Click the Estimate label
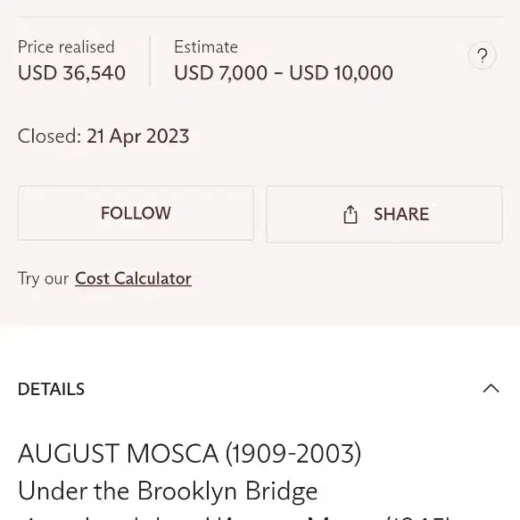The width and height of the screenshot is (520, 520). pos(206,46)
